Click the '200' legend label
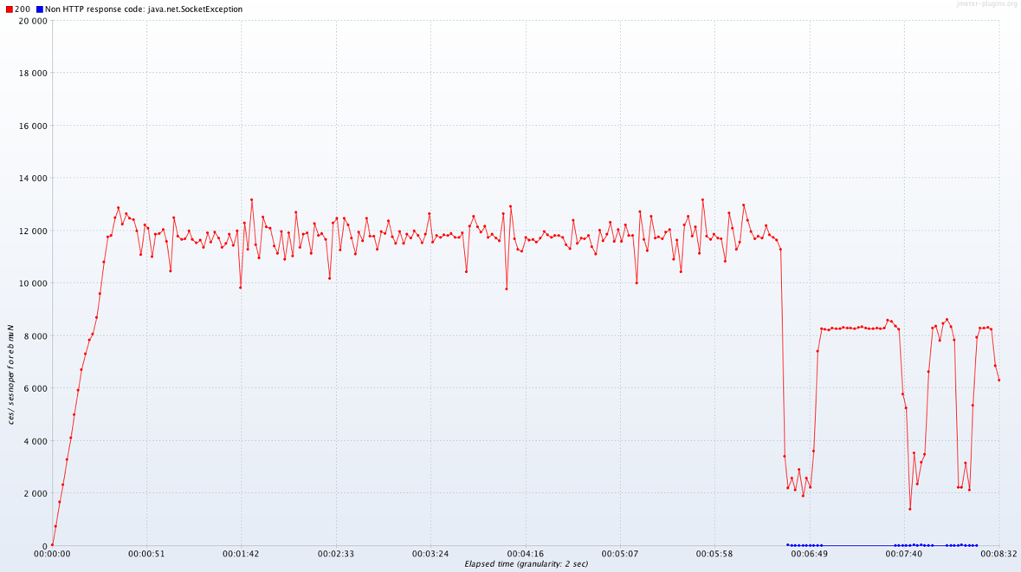1021x572 pixels. [23, 10]
